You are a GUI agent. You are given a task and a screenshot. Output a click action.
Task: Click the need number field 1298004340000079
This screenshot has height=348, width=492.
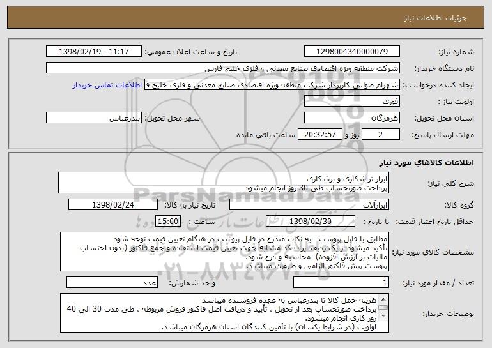(351, 52)
